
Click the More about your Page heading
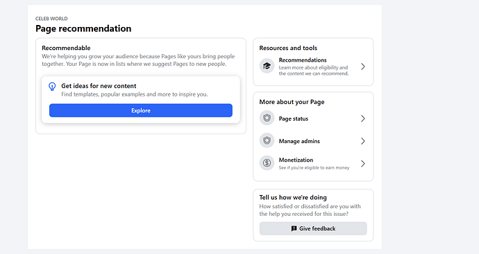(x=292, y=102)
